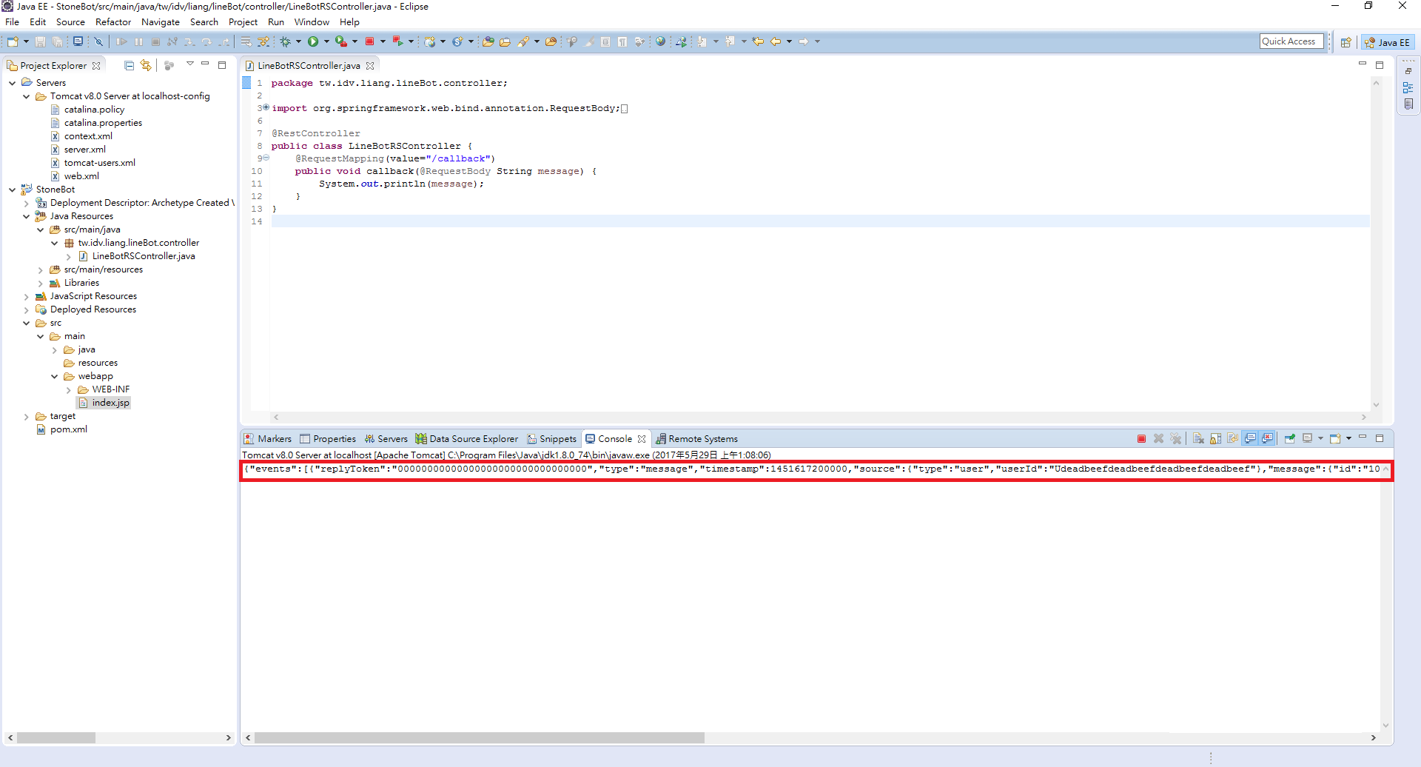Click the Console horizontal scrollbar

click(479, 738)
